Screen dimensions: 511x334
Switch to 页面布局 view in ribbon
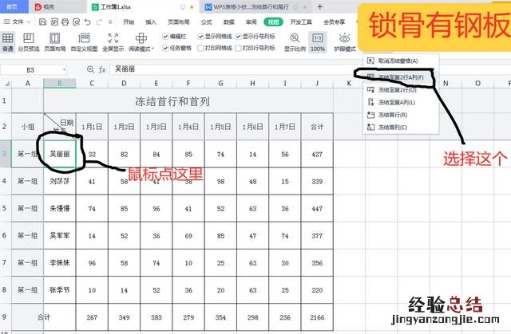[x=55, y=42]
